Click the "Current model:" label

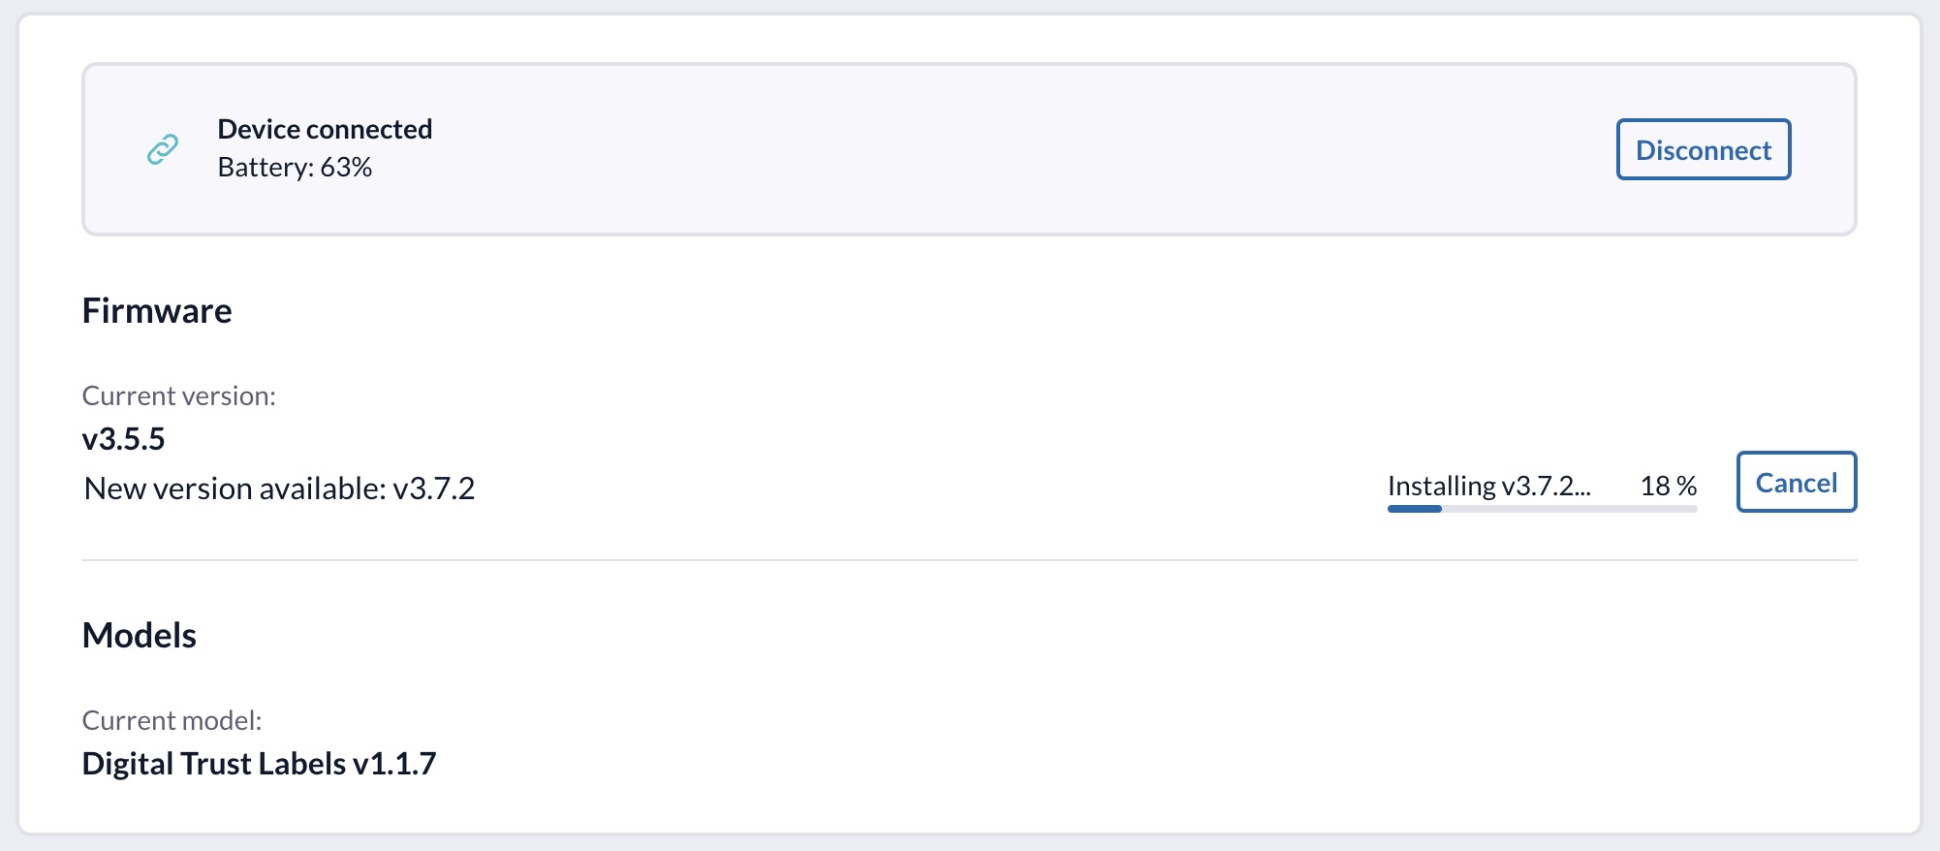coord(172,720)
